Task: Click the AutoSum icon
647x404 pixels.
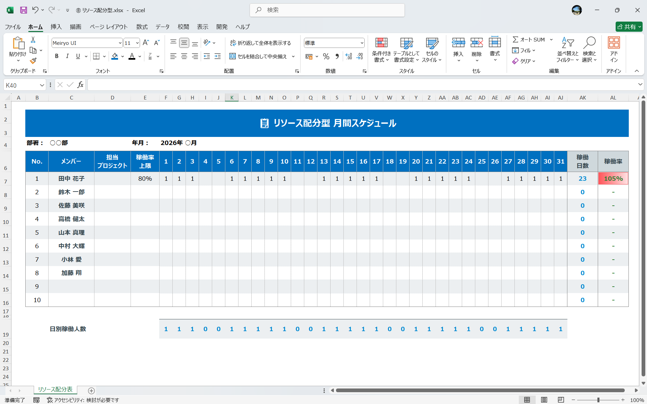Action: pos(515,39)
